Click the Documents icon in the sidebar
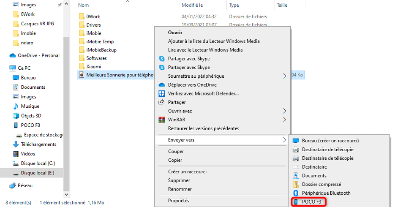The image size is (414, 207). [x=16, y=87]
